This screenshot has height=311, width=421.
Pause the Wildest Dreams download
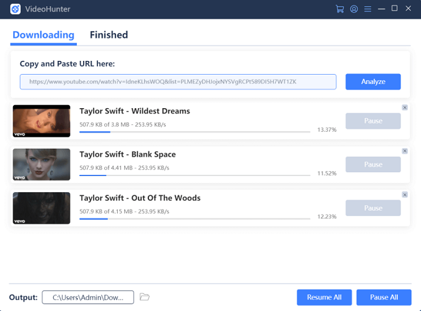pyautogui.click(x=373, y=121)
